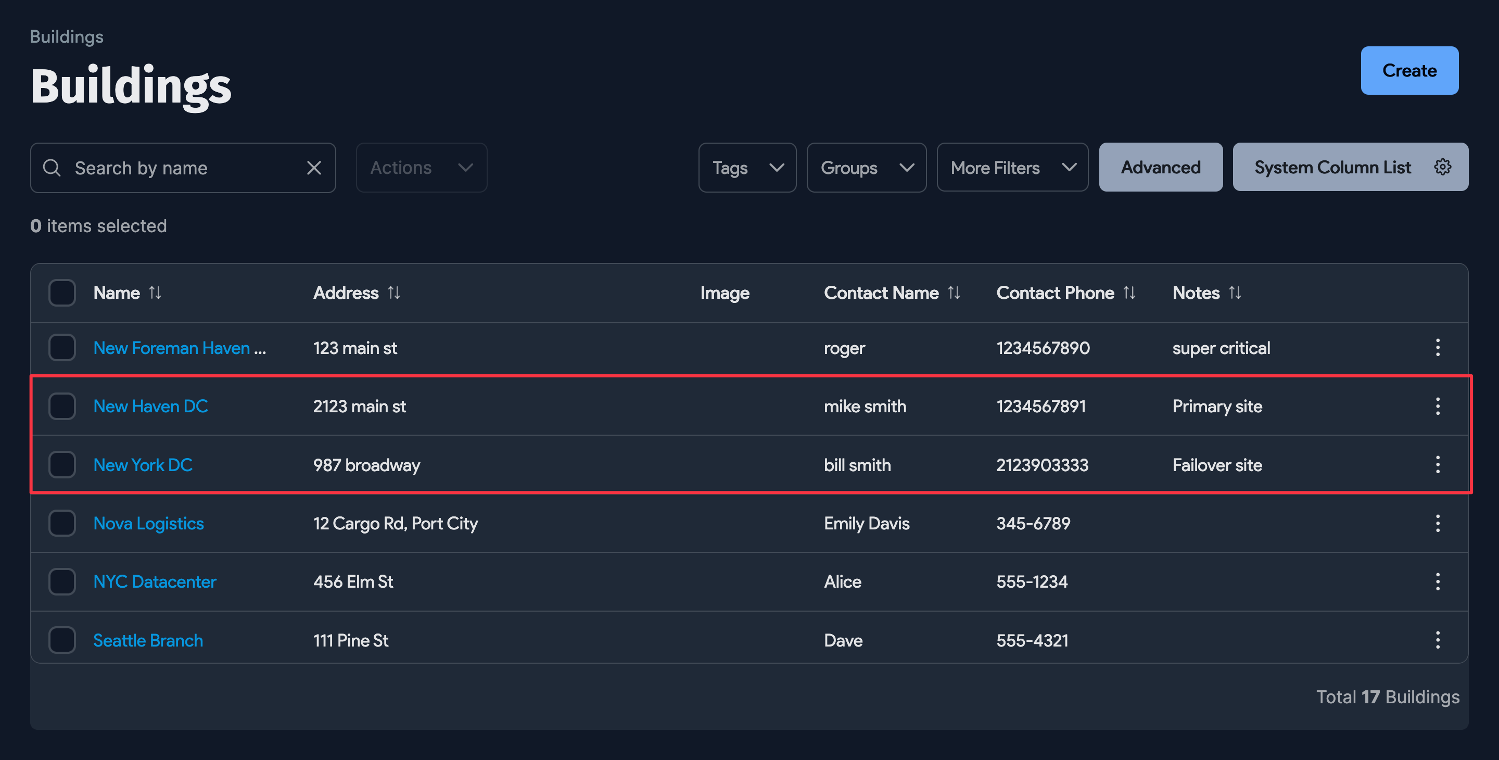The width and height of the screenshot is (1499, 760).
Task: Open the kebab menu for Nova Logistics
Action: (1438, 523)
